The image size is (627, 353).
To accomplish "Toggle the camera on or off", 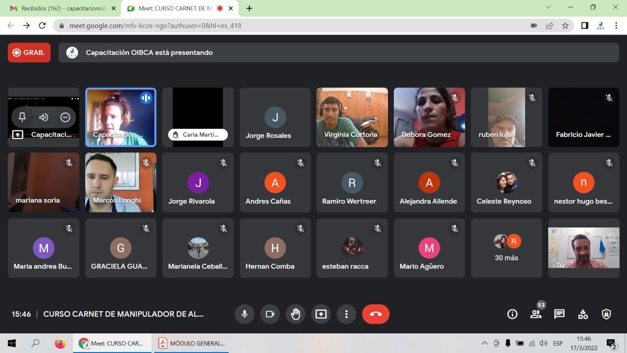I will point(270,314).
